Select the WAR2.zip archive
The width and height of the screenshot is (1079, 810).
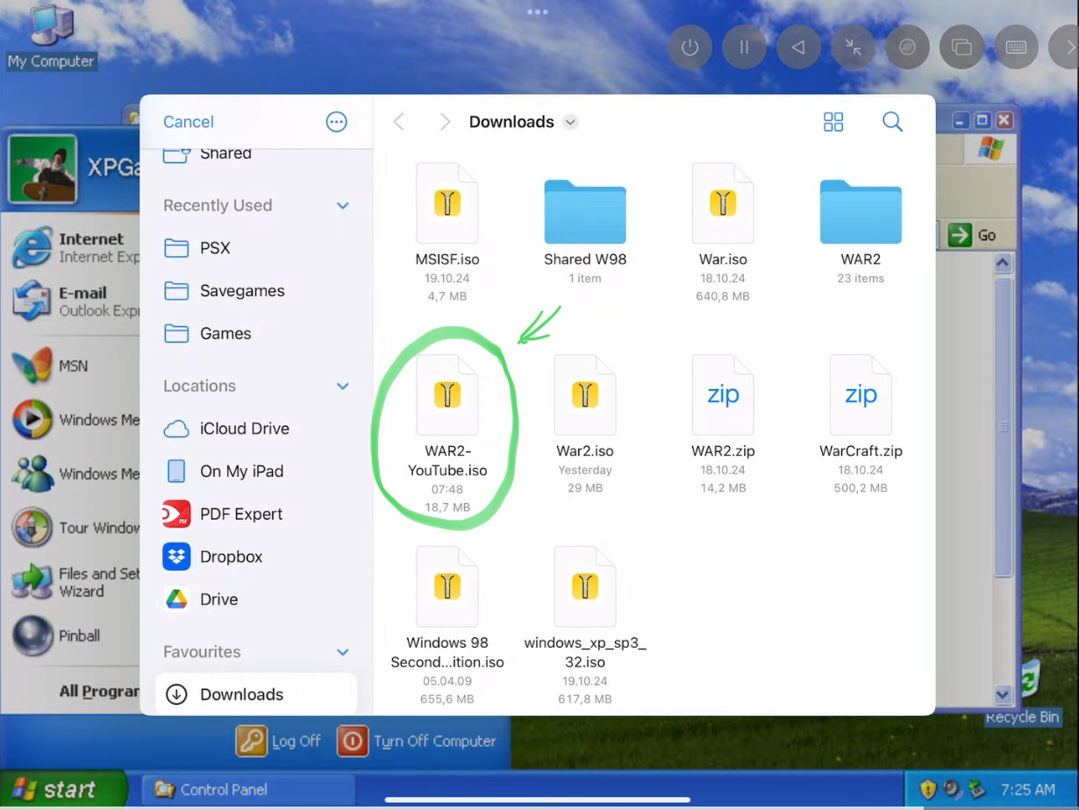click(723, 424)
